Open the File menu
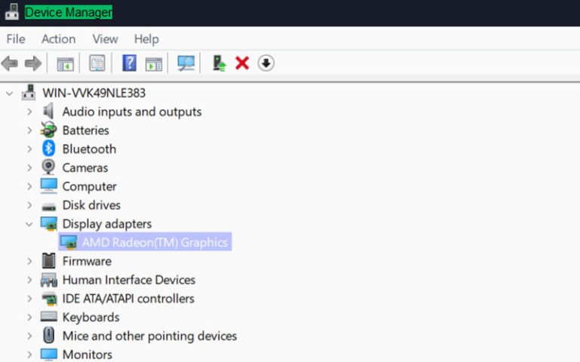580x362 pixels. tap(16, 38)
